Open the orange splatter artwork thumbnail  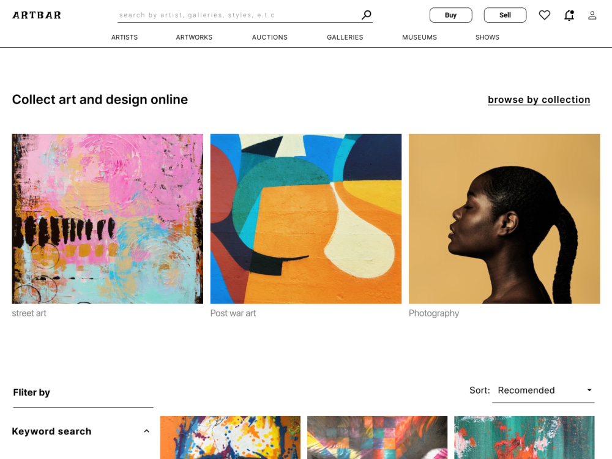230,438
